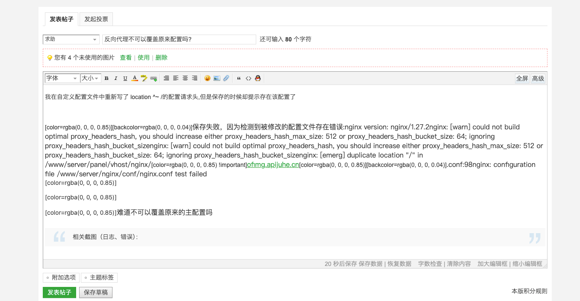Click the 清除内容 link
The height and width of the screenshot is (301, 580).
(x=459, y=264)
